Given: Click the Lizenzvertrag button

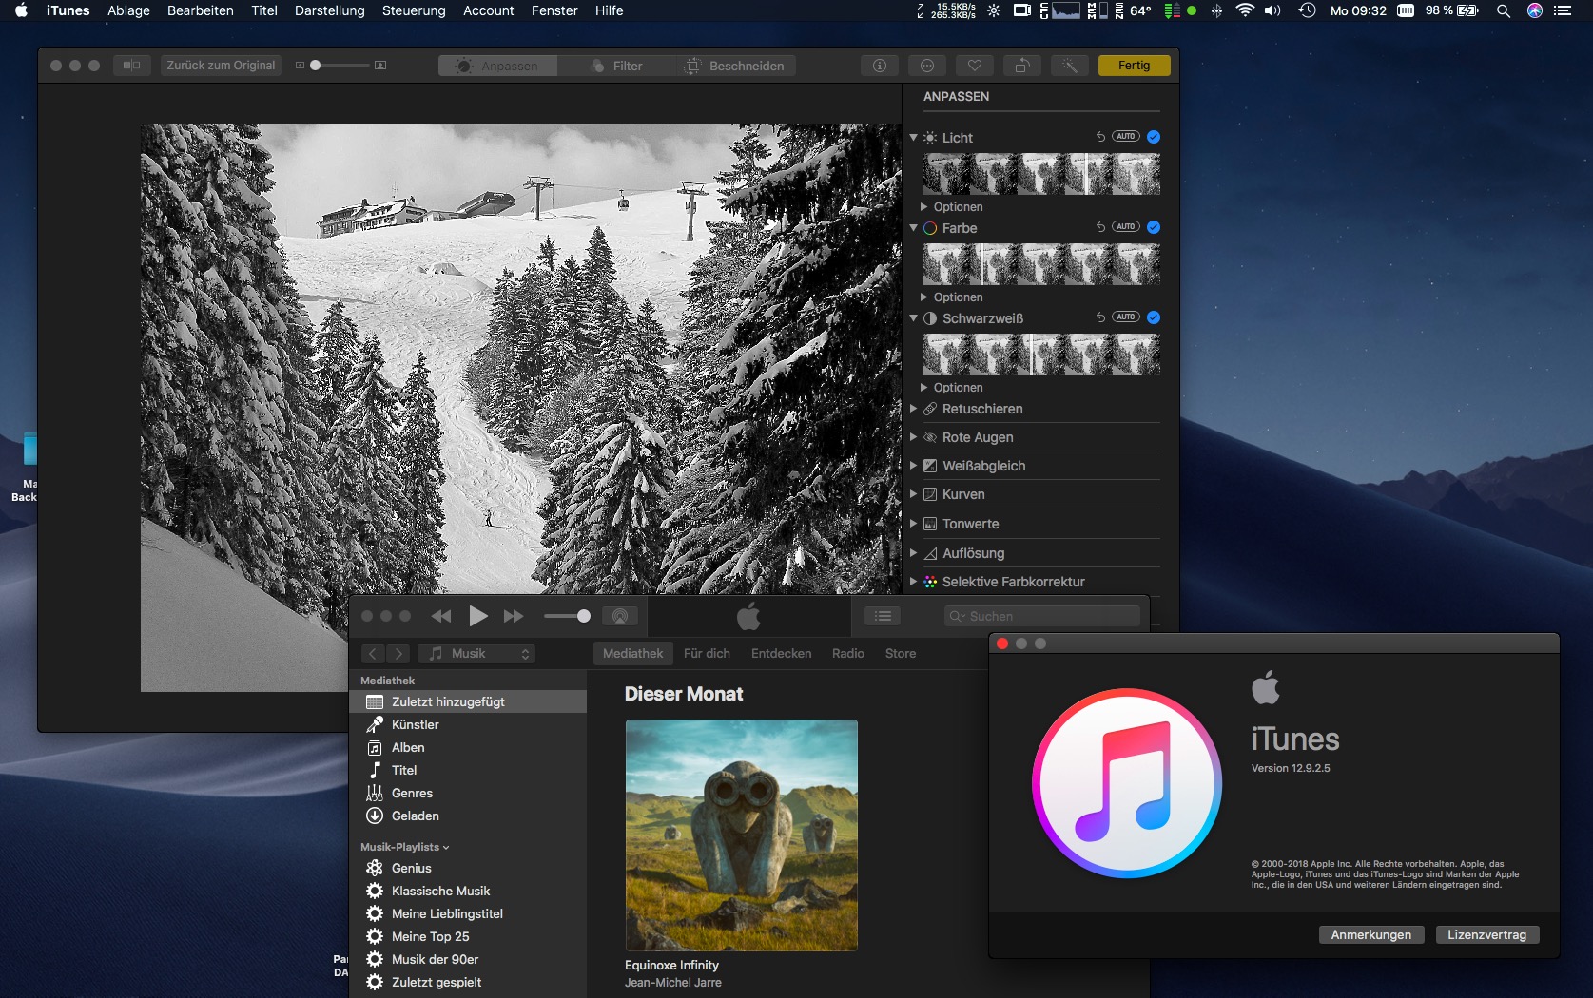Looking at the screenshot, I should tap(1486, 934).
